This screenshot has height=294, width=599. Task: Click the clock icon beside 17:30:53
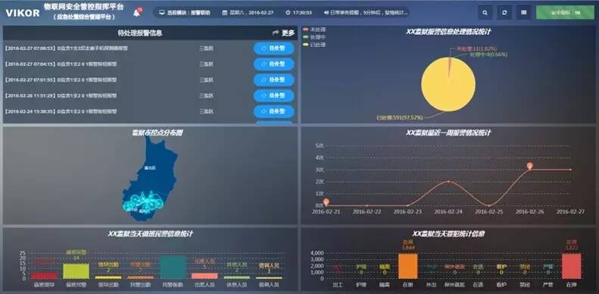[x=288, y=13]
